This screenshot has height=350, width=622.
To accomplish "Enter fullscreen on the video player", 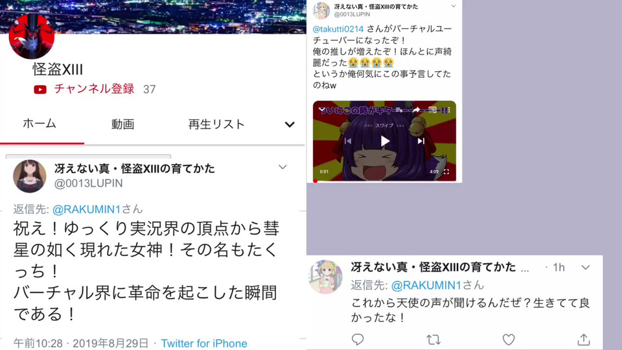I will tap(446, 172).
